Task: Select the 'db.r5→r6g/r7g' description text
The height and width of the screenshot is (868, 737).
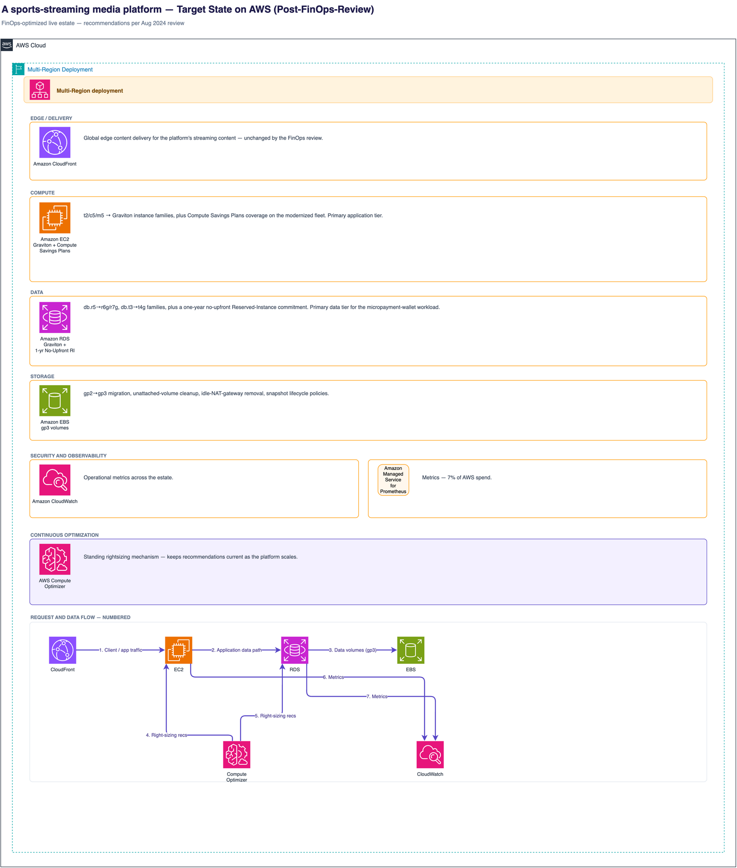Action: click(x=262, y=307)
